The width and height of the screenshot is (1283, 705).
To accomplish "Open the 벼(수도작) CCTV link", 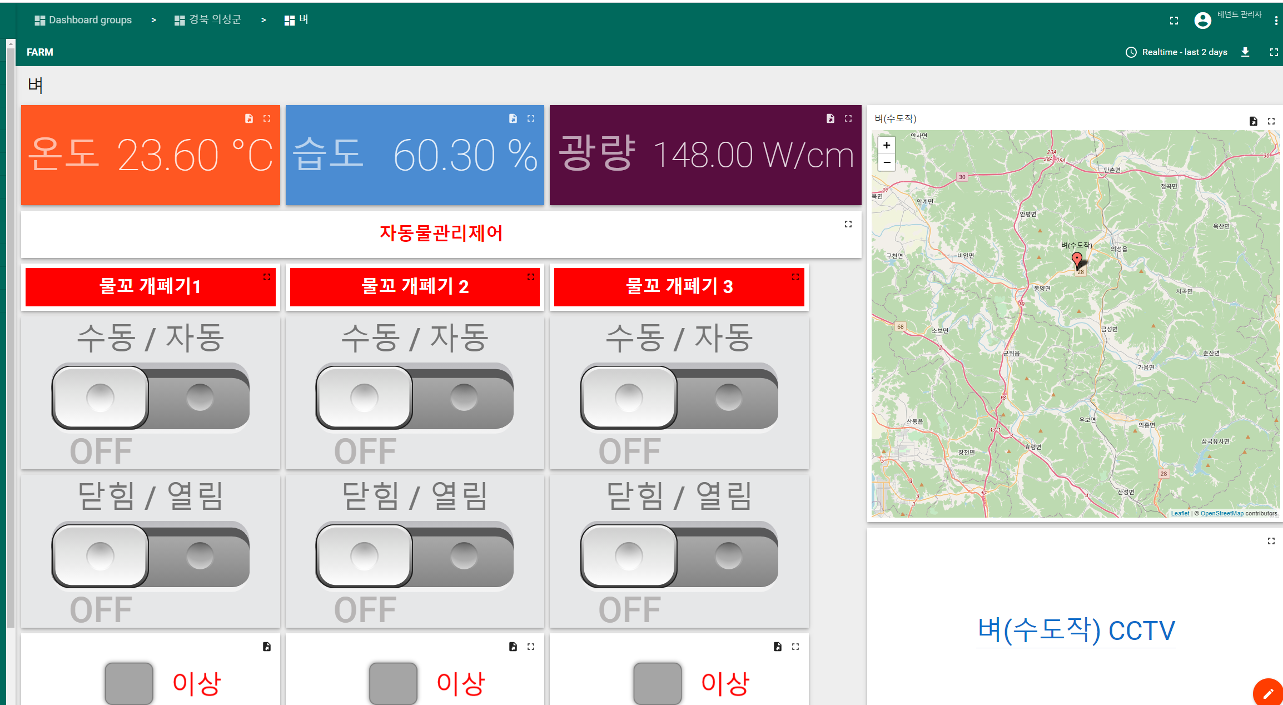I will tap(1076, 630).
